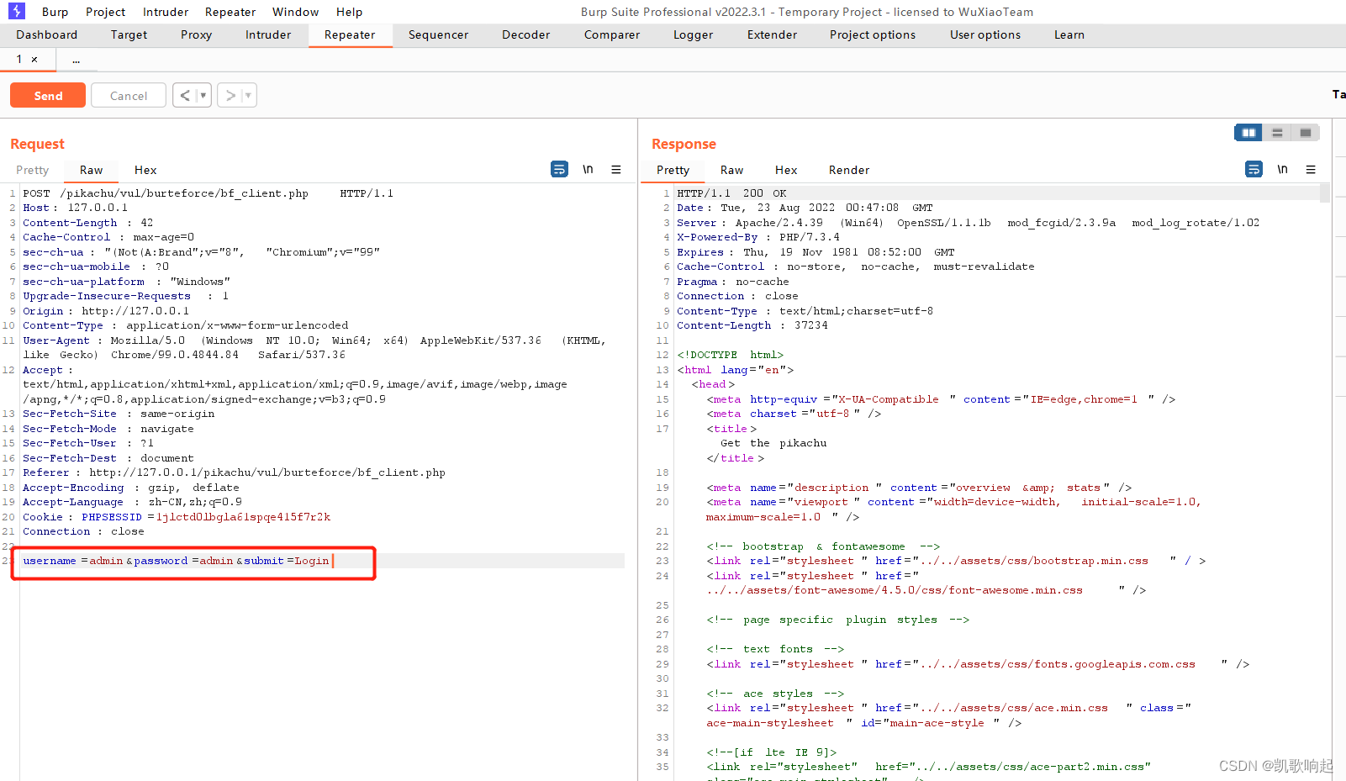
Task: Click the Referer header line in request
Action: pyautogui.click(x=234, y=472)
